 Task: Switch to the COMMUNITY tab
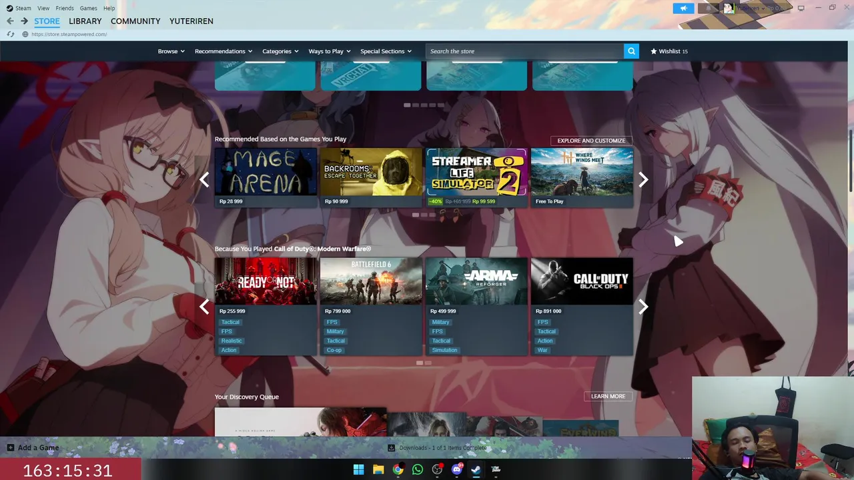(135, 21)
